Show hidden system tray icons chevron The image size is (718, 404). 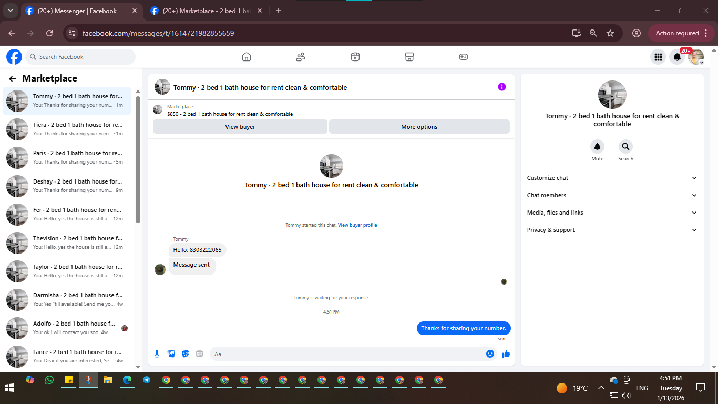601,388
